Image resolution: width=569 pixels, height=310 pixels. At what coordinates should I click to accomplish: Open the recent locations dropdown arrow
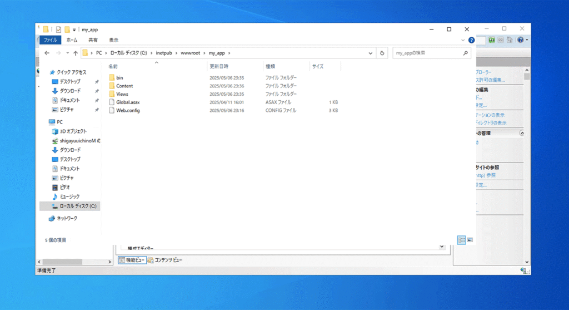(x=67, y=53)
